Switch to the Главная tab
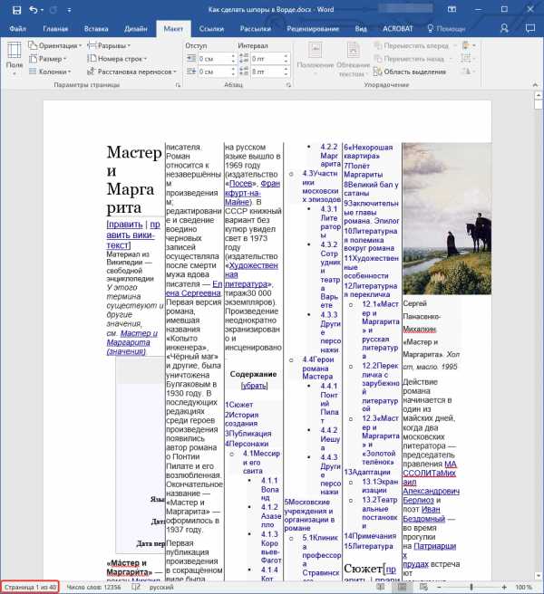This screenshot has width=544, height=594. tap(55, 28)
